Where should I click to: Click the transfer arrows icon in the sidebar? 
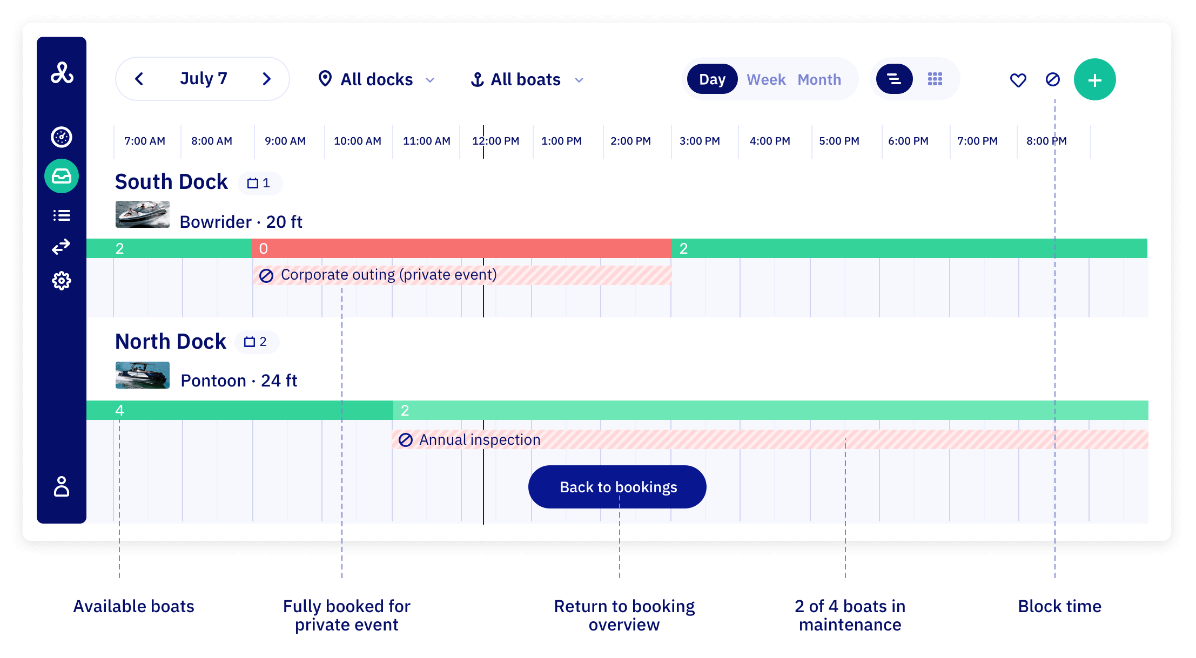(61, 247)
